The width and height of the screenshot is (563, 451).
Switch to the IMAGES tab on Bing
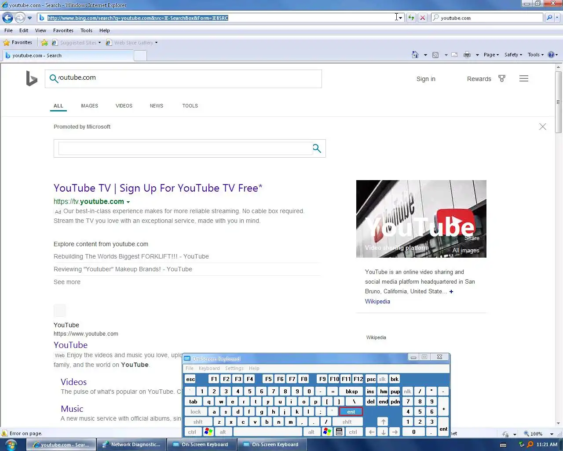click(x=89, y=106)
